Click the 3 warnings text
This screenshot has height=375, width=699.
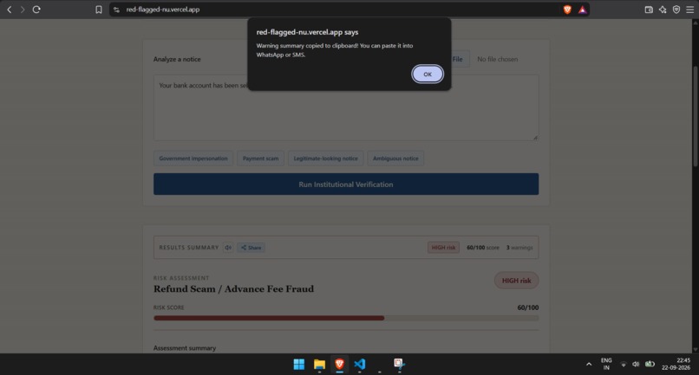pos(519,248)
